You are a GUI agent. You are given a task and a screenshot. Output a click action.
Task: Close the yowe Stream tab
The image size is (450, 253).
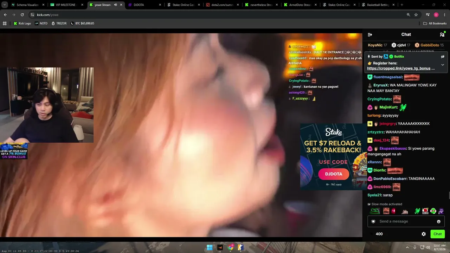click(121, 5)
